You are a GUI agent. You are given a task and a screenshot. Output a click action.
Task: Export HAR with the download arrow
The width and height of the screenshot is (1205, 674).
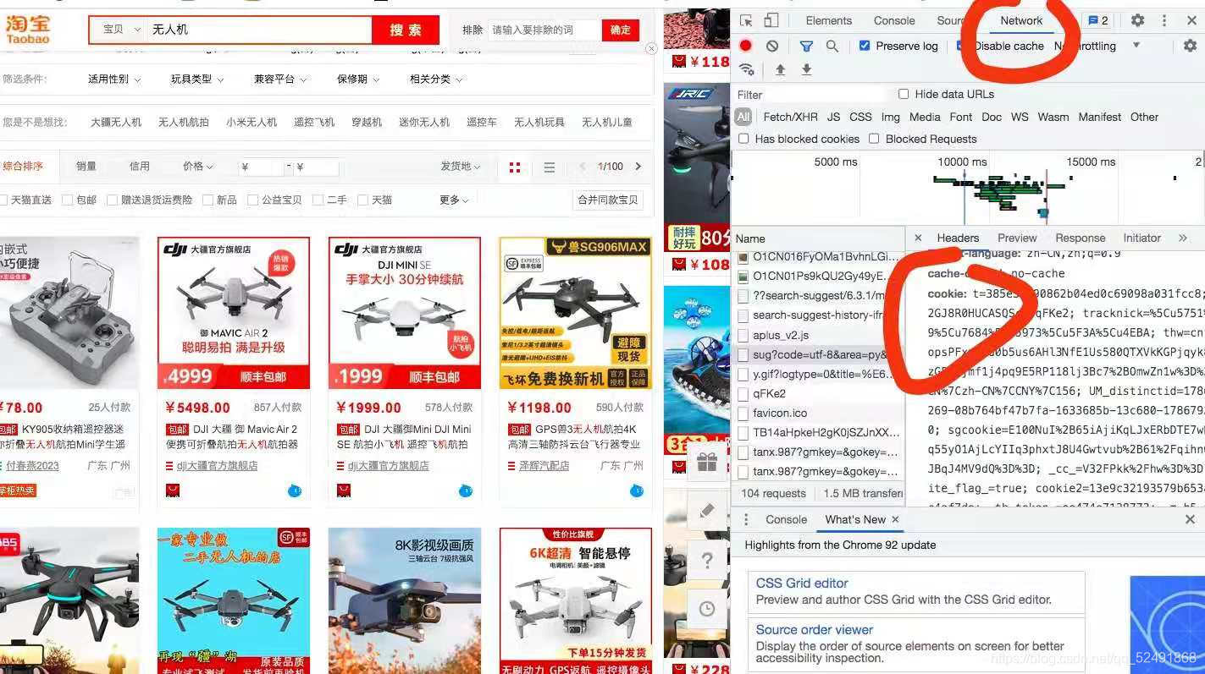click(x=806, y=69)
